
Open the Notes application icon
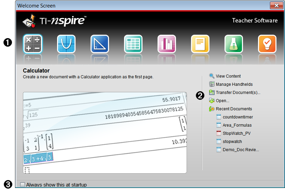click(200, 44)
